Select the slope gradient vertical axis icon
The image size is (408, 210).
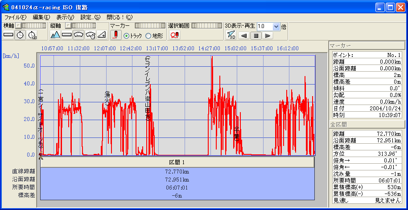pos(102,35)
